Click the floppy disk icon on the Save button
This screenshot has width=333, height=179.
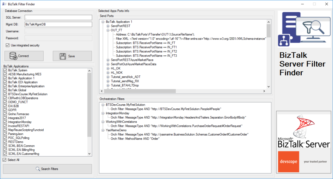pyautogui.click(x=62, y=56)
